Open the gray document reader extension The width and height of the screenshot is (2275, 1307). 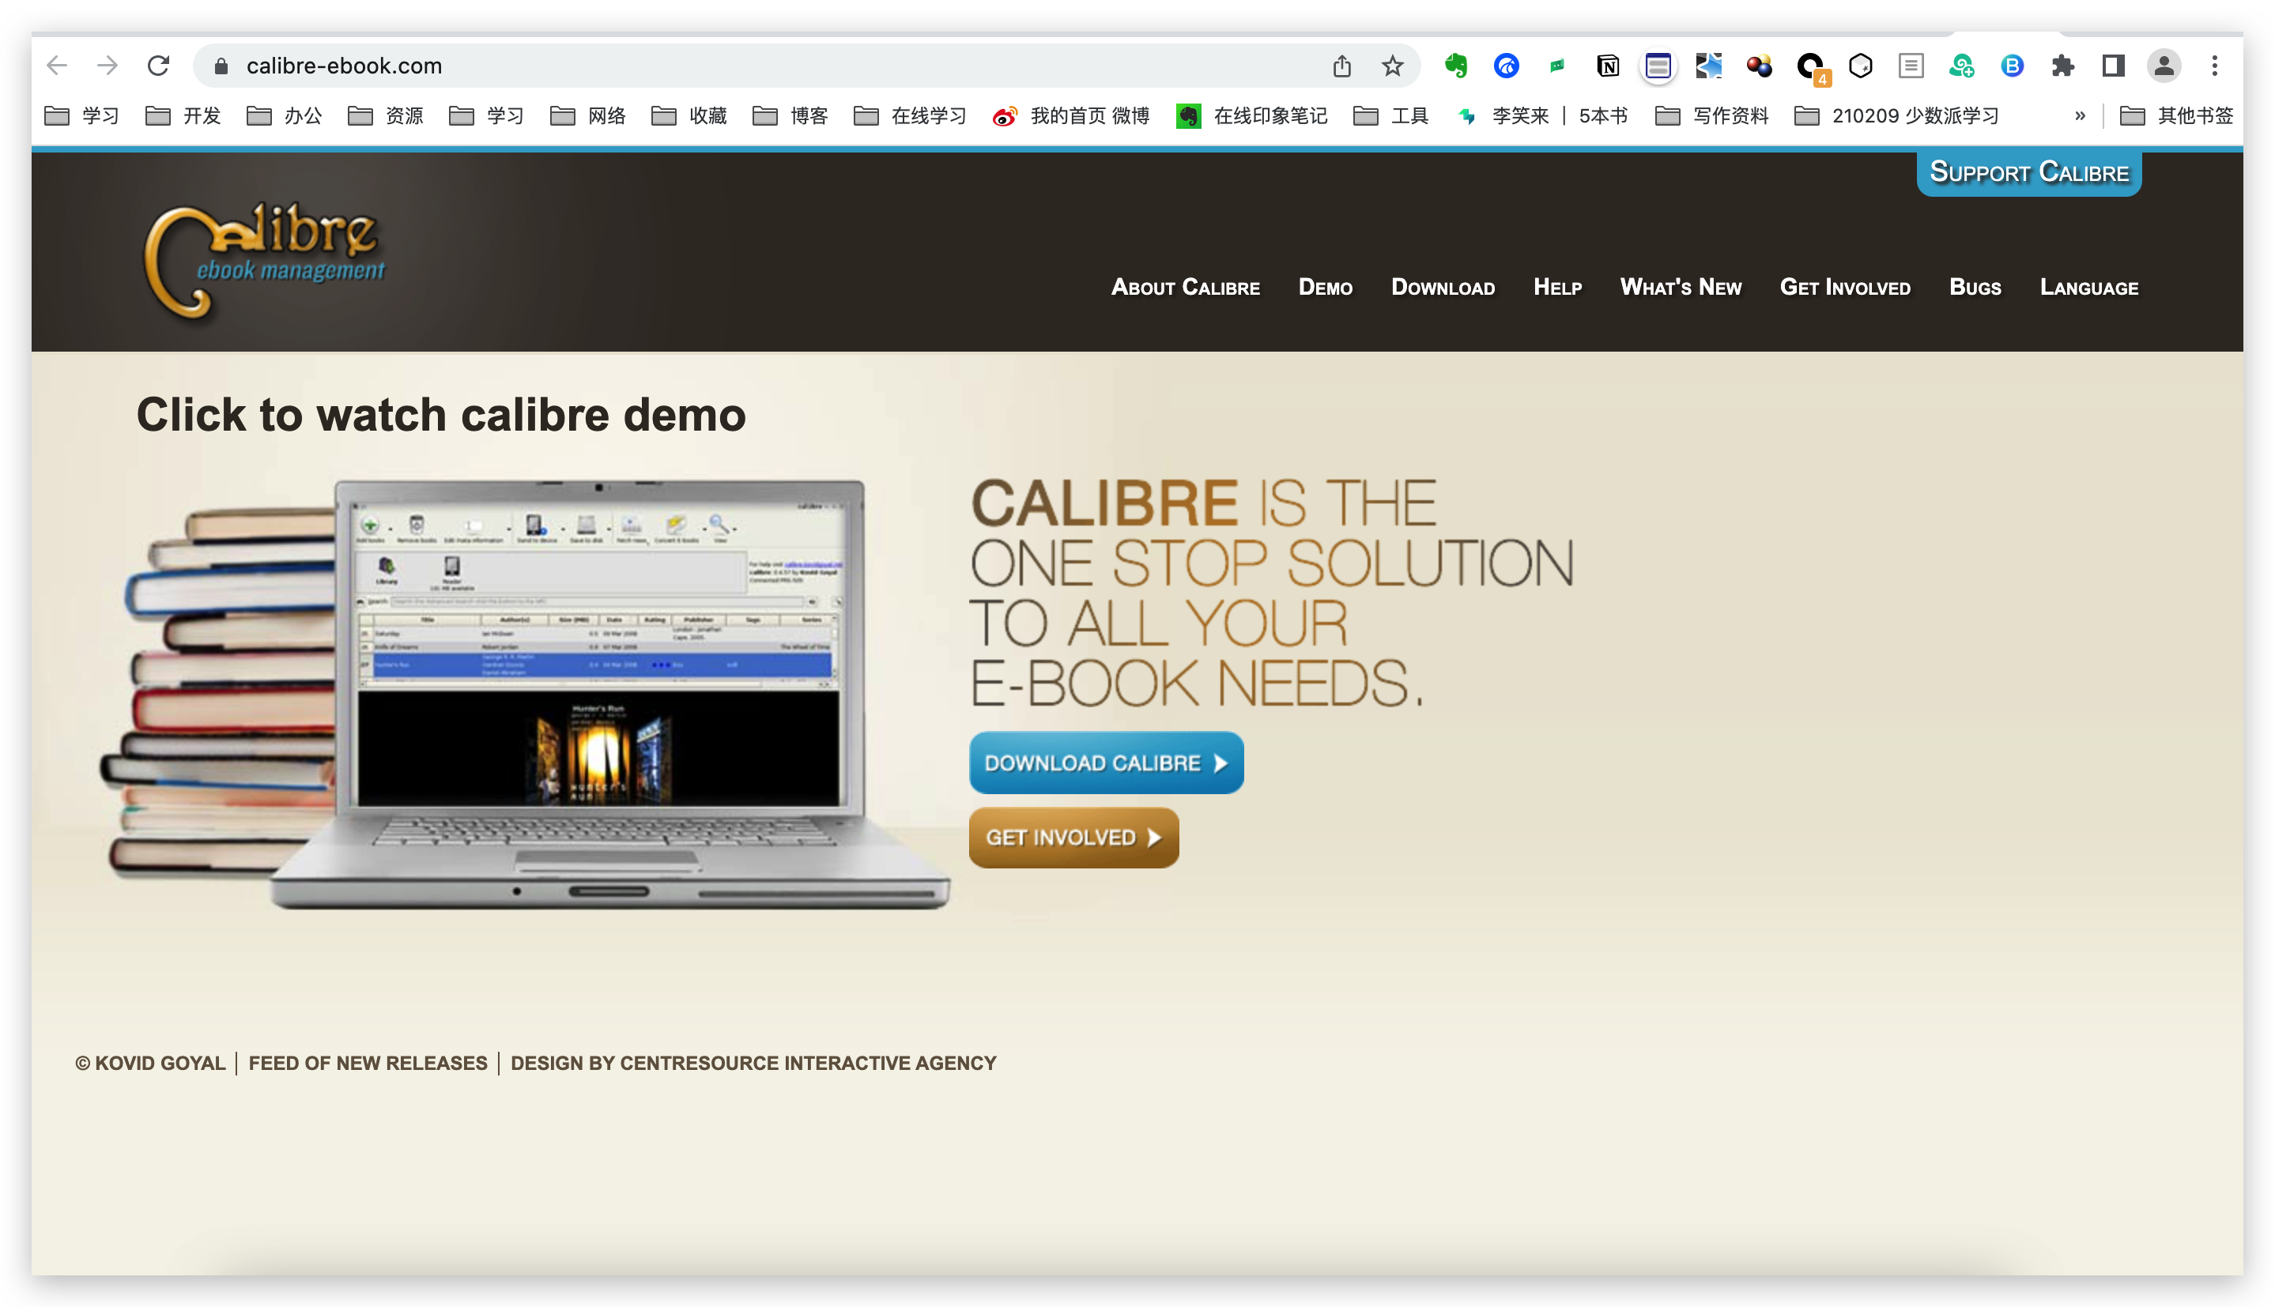pyautogui.click(x=1911, y=66)
